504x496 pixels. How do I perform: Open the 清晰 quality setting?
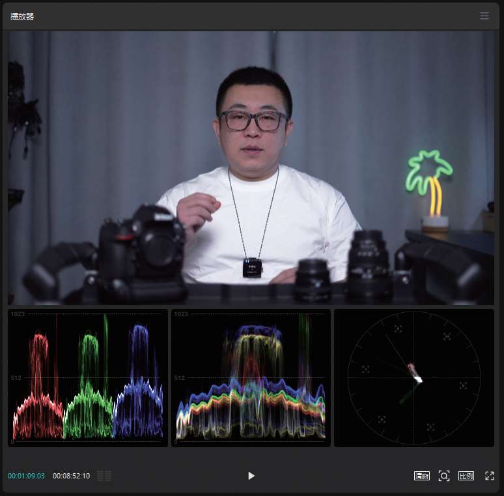click(422, 476)
